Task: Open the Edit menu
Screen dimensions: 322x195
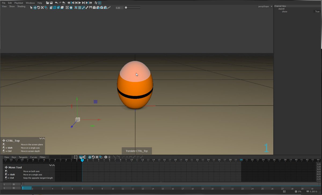Action: [x=10, y=3]
